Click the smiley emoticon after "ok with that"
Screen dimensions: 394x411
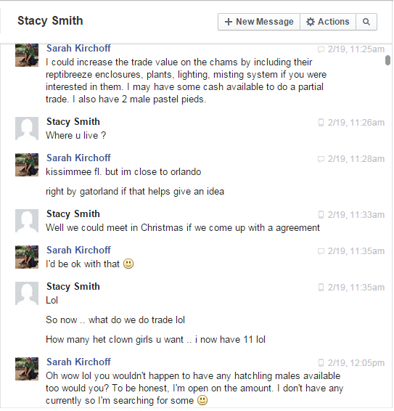[128, 264]
